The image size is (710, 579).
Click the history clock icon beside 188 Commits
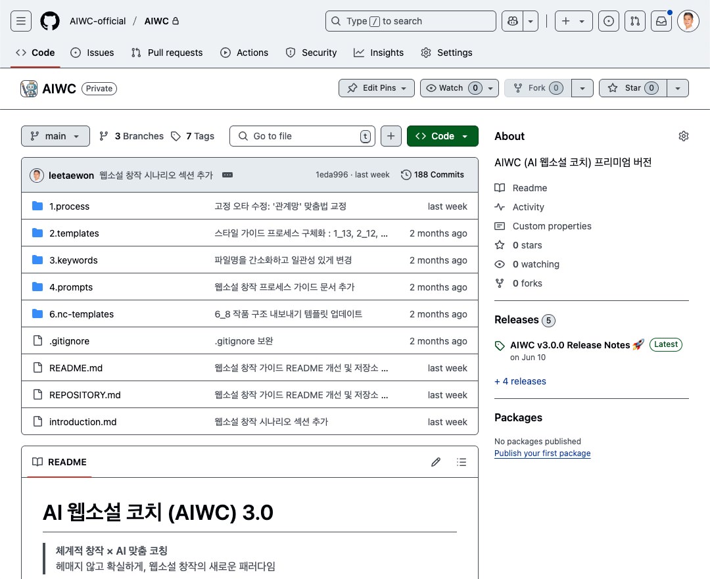(406, 174)
